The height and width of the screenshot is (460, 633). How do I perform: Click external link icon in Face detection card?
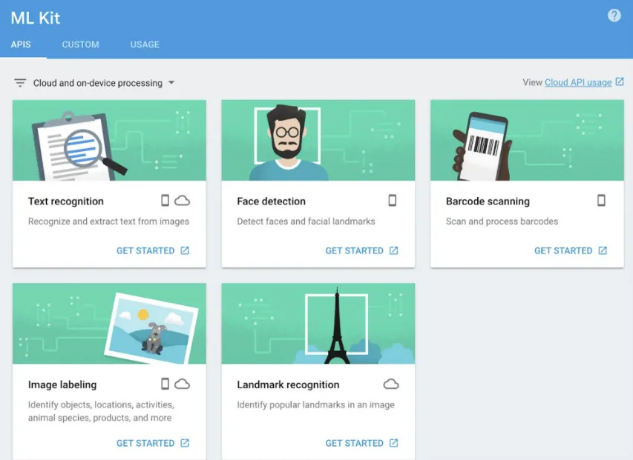tap(393, 250)
